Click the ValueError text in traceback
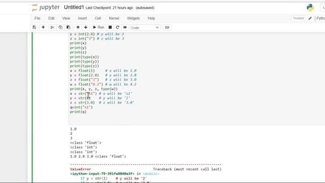325x183 pixels. pos(80,169)
